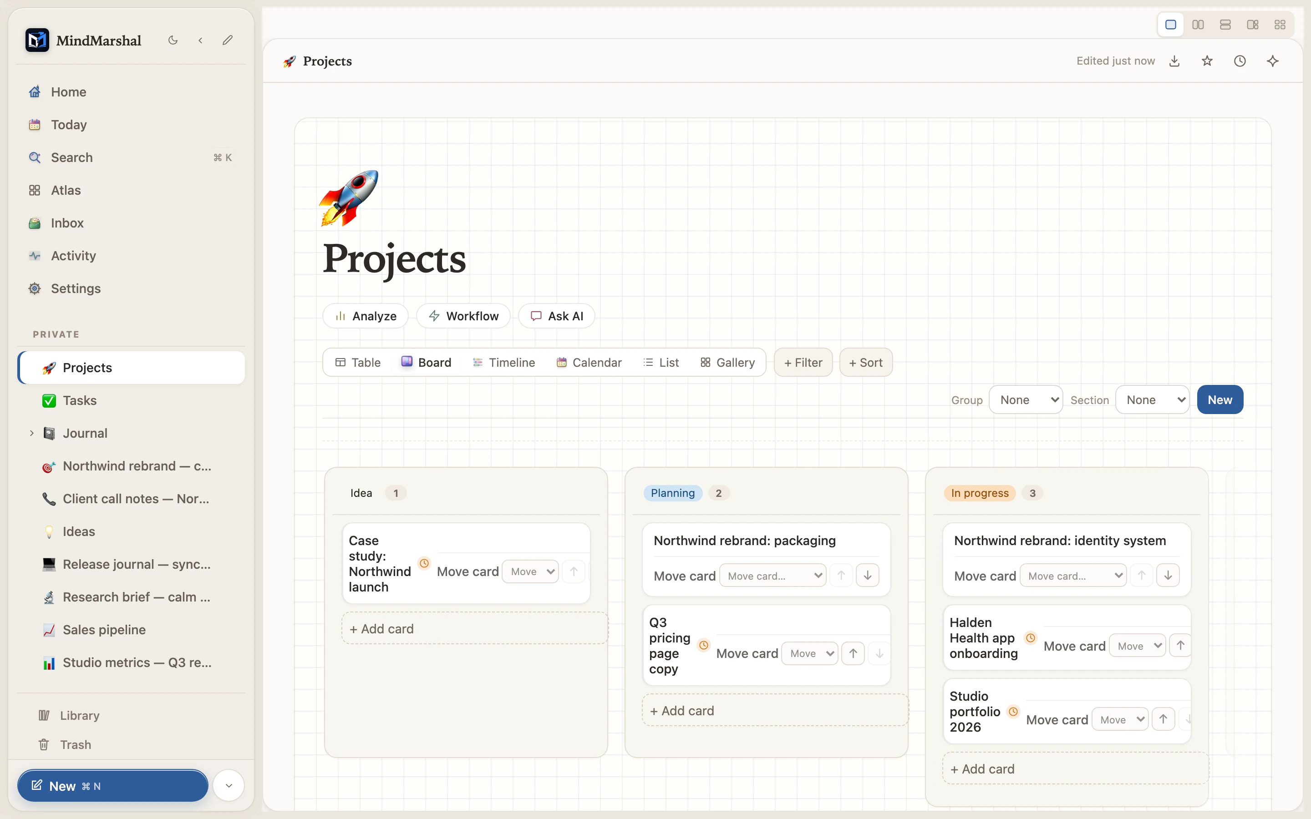This screenshot has height=819, width=1311.
Task: Open Move dropdown on Halden Health card
Action: [1137, 646]
